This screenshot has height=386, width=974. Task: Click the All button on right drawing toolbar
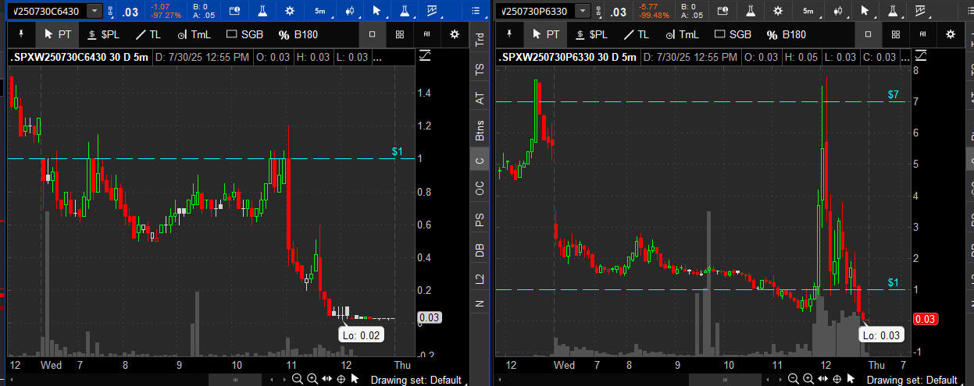pos(922,34)
